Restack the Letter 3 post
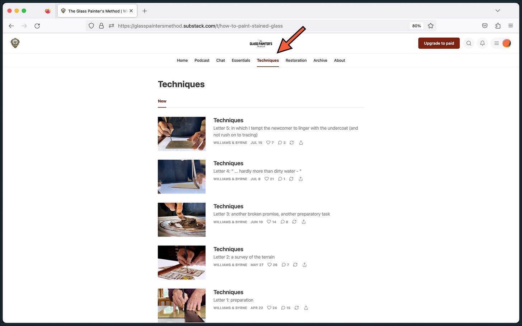Viewport: 522px width, 326px height. [294, 222]
